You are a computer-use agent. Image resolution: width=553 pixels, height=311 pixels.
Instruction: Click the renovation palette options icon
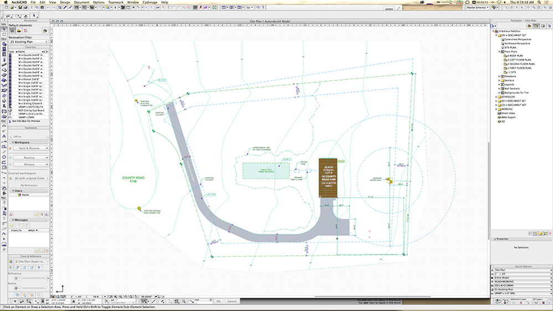coord(45,30)
